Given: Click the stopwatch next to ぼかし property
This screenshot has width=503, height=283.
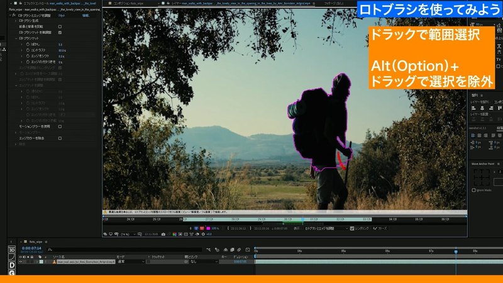Looking at the screenshot, I should click(28, 44).
